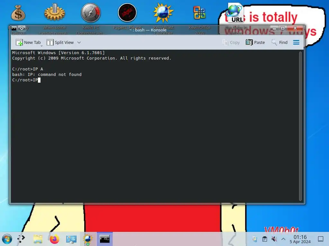The width and height of the screenshot is (329, 246).
Task: Toggle the on-all-desktops pin button in titlebar
Action: [22, 28]
